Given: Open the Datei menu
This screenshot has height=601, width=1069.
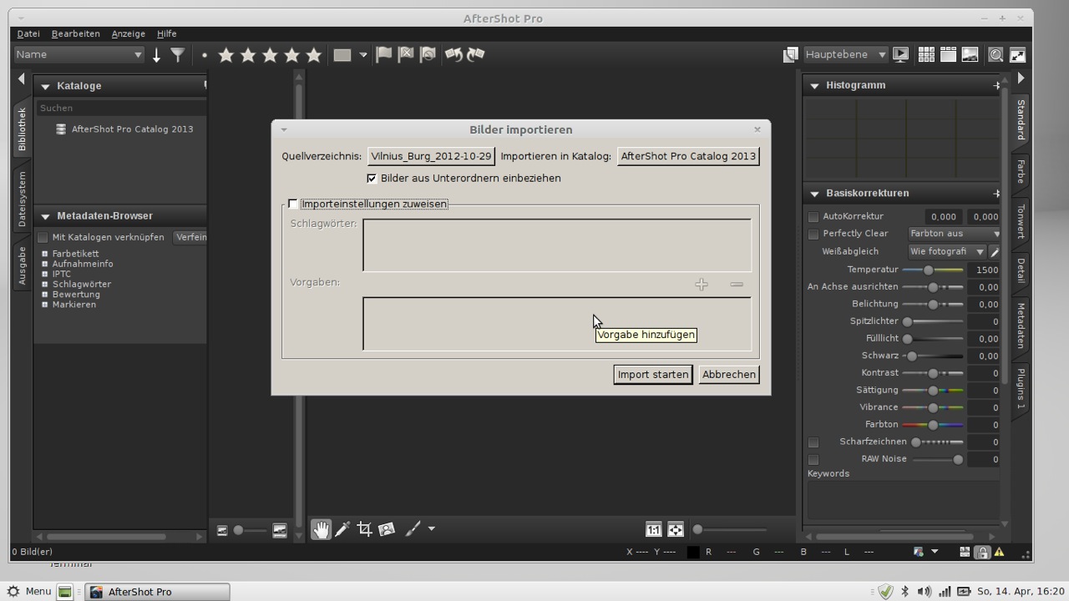Looking at the screenshot, I should click(28, 33).
